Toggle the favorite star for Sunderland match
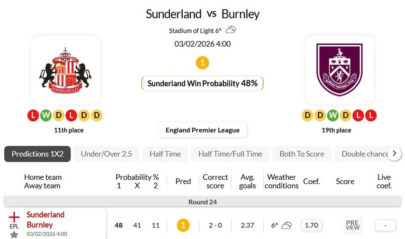405x239 pixels. (14, 234)
